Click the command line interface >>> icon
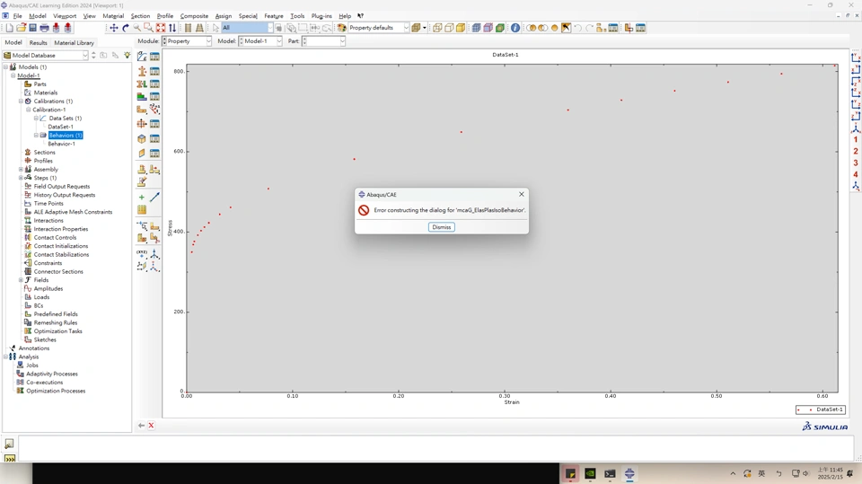Screen dimensions: 862x484 (9, 458)
